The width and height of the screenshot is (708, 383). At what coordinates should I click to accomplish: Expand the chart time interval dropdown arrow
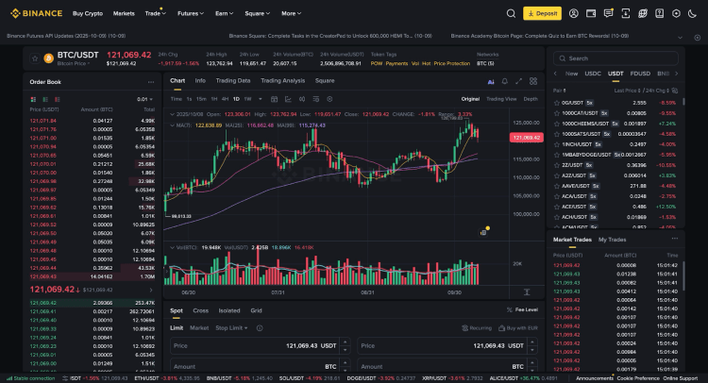tap(259, 98)
